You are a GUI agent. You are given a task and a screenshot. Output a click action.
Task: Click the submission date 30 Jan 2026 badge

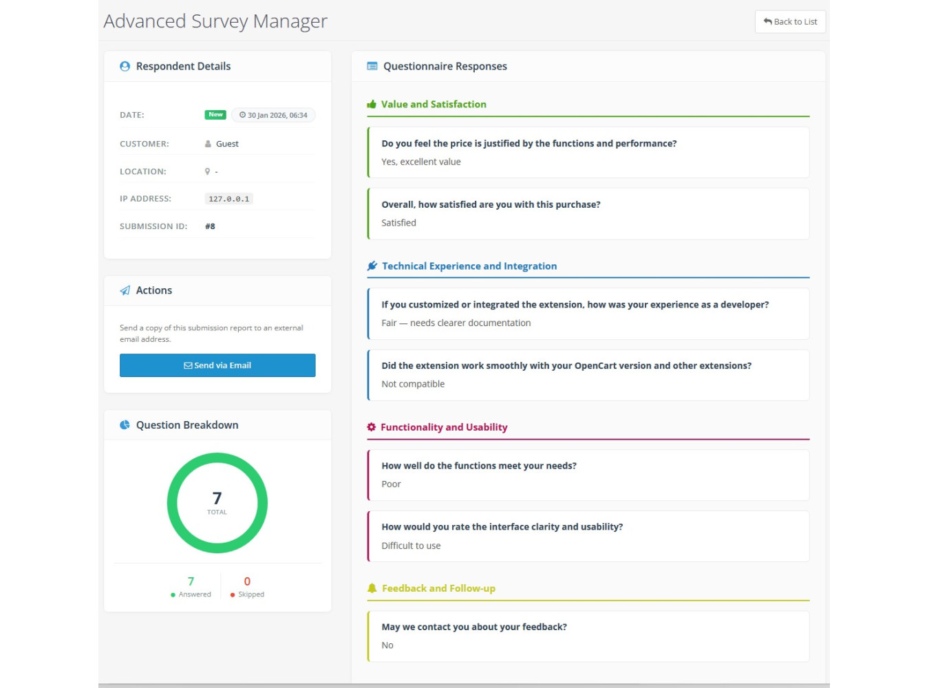[x=273, y=116]
